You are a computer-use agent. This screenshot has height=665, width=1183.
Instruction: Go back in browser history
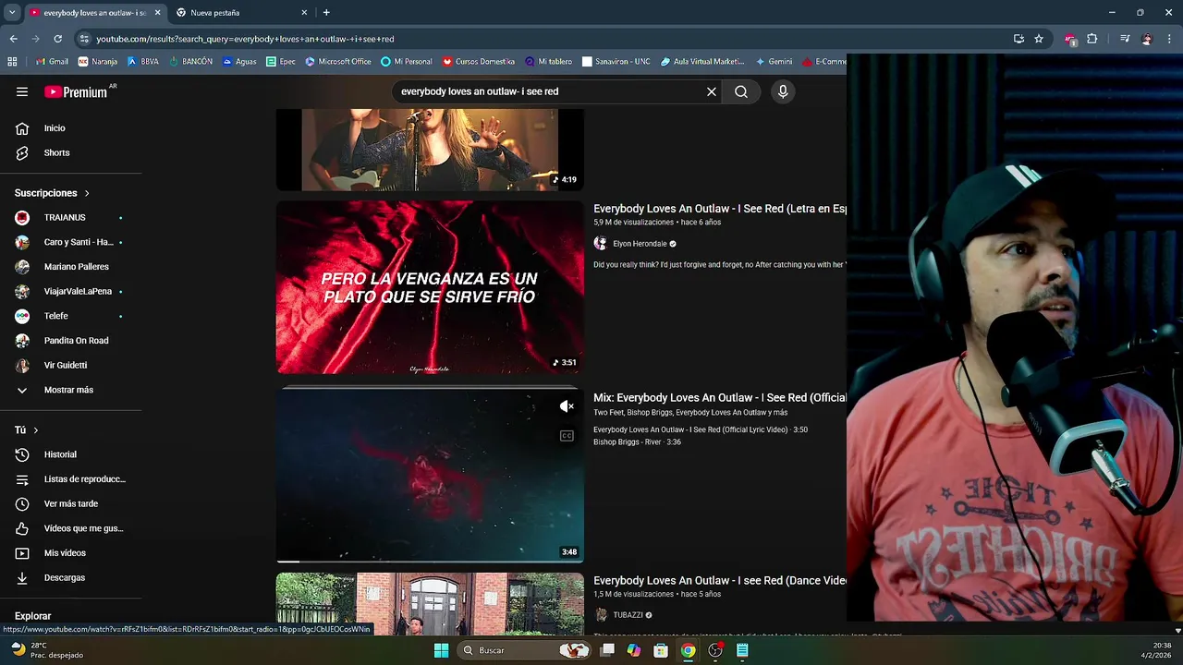pos(13,39)
